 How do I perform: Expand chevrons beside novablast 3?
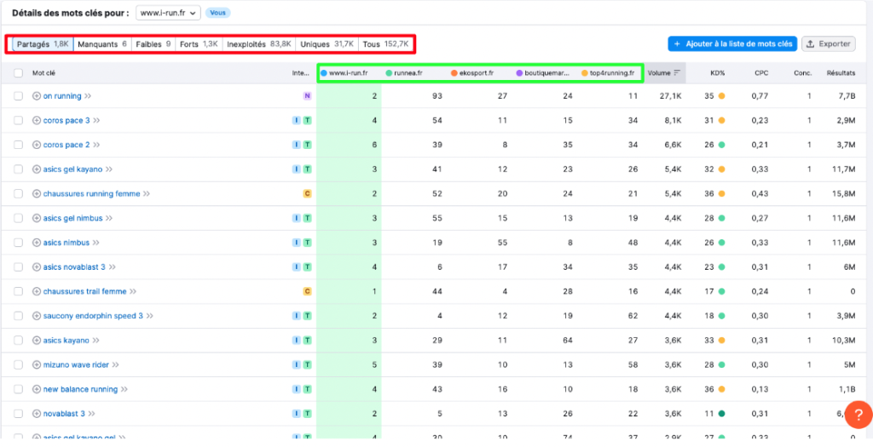pos(92,414)
